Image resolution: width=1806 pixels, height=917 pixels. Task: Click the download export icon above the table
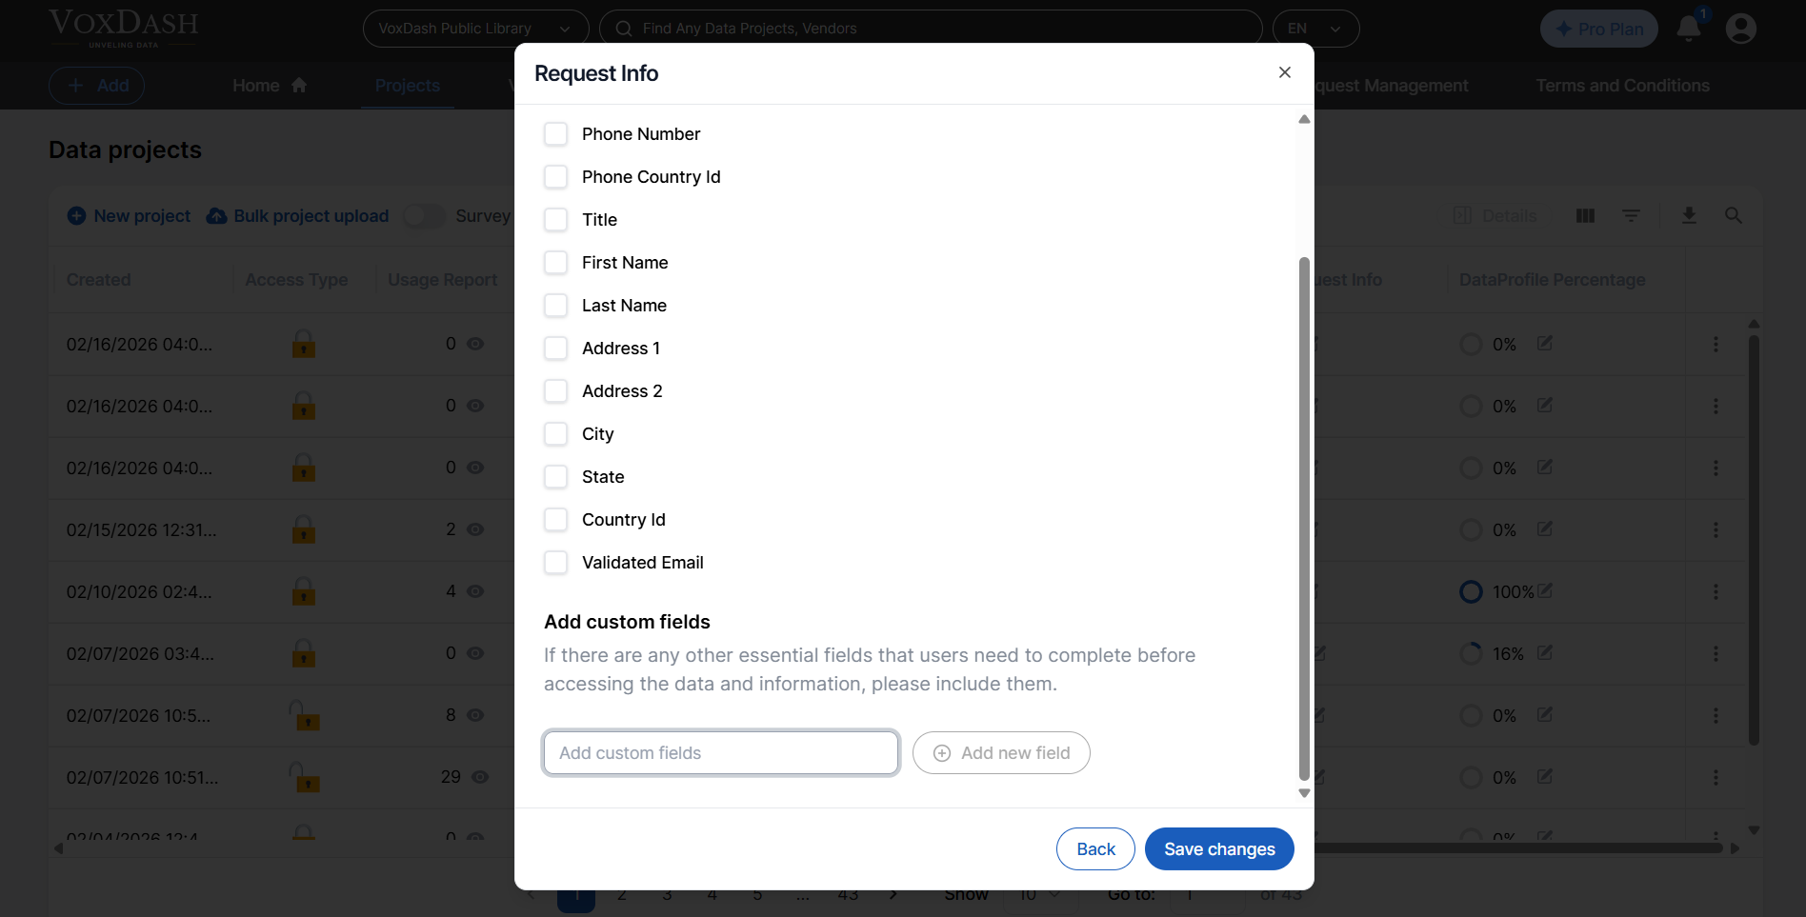(1689, 215)
